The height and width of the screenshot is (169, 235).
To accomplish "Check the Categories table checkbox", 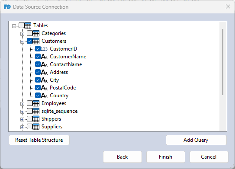I will tap(29, 33).
